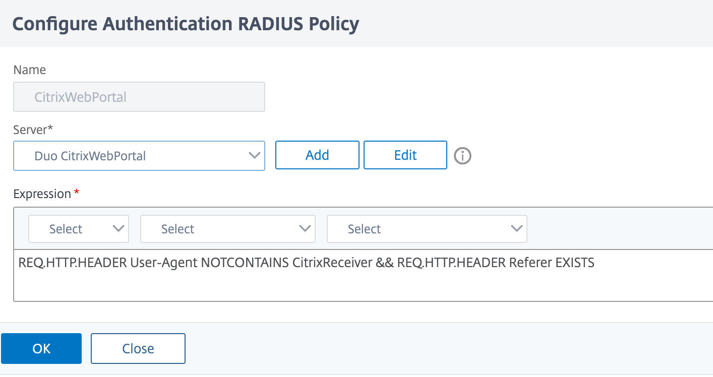713x377 pixels.
Task: Open the Server dropdown chevron
Action: click(254, 156)
